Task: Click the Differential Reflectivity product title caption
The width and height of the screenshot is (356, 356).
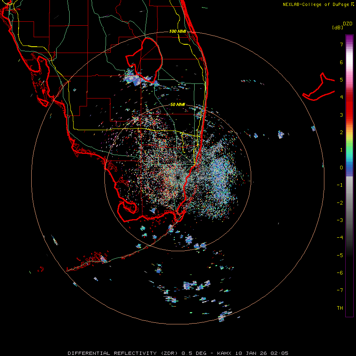Action: [x=178, y=353]
